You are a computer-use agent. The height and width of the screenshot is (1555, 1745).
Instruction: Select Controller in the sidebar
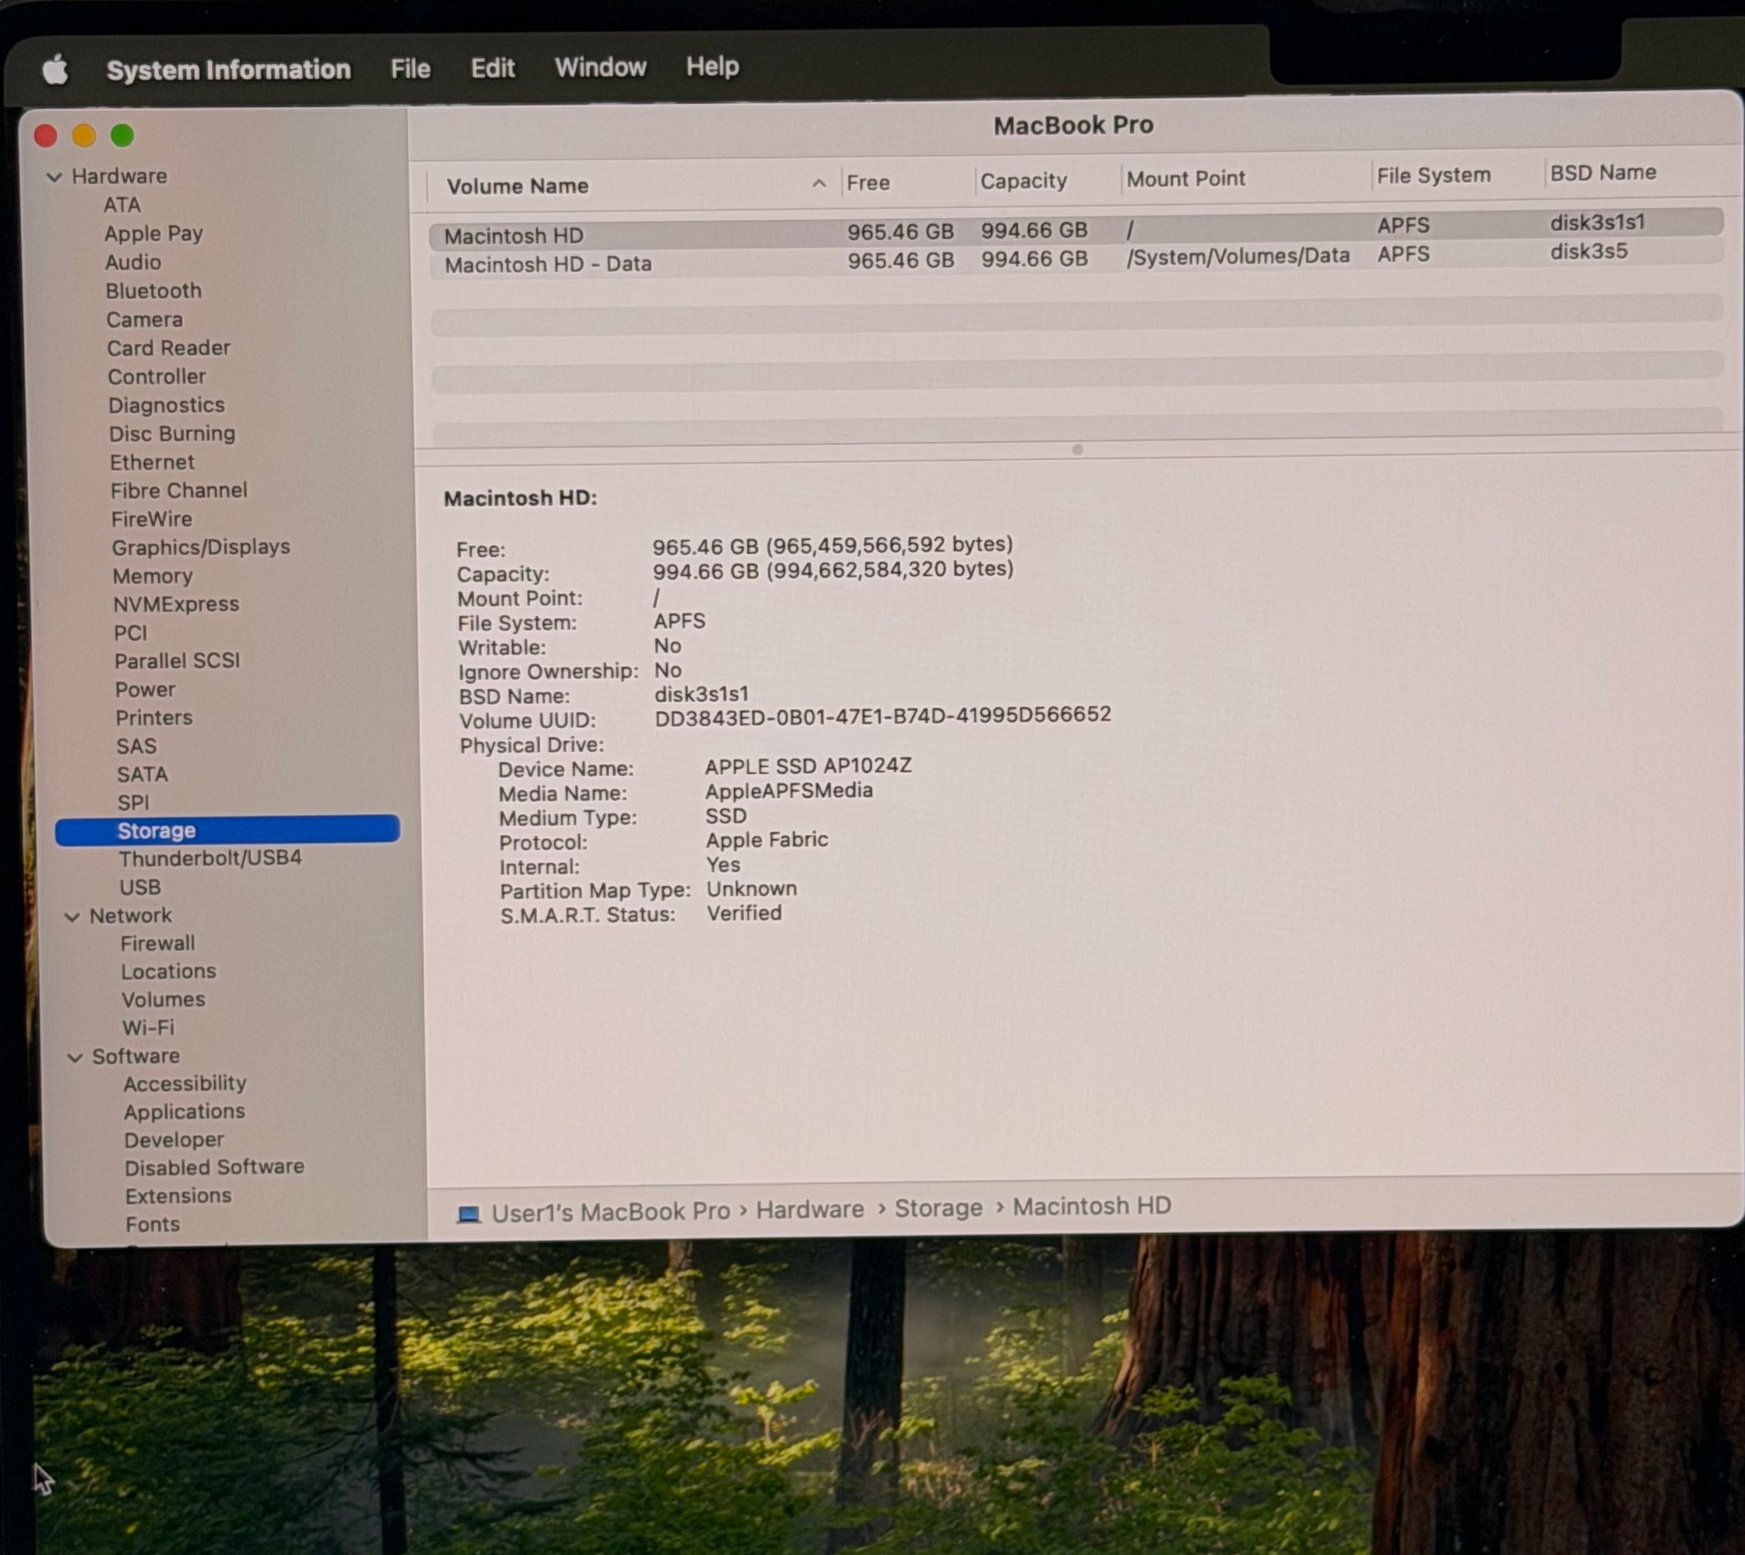(157, 377)
